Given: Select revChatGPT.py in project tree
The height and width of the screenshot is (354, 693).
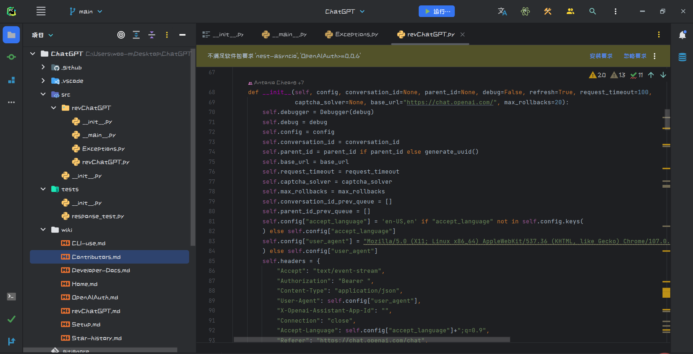Looking at the screenshot, I should click(x=105, y=162).
